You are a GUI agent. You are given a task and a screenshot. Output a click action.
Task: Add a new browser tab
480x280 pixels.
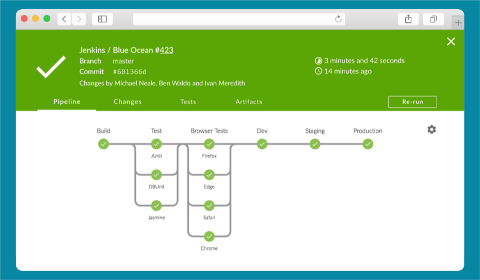point(458,23)
